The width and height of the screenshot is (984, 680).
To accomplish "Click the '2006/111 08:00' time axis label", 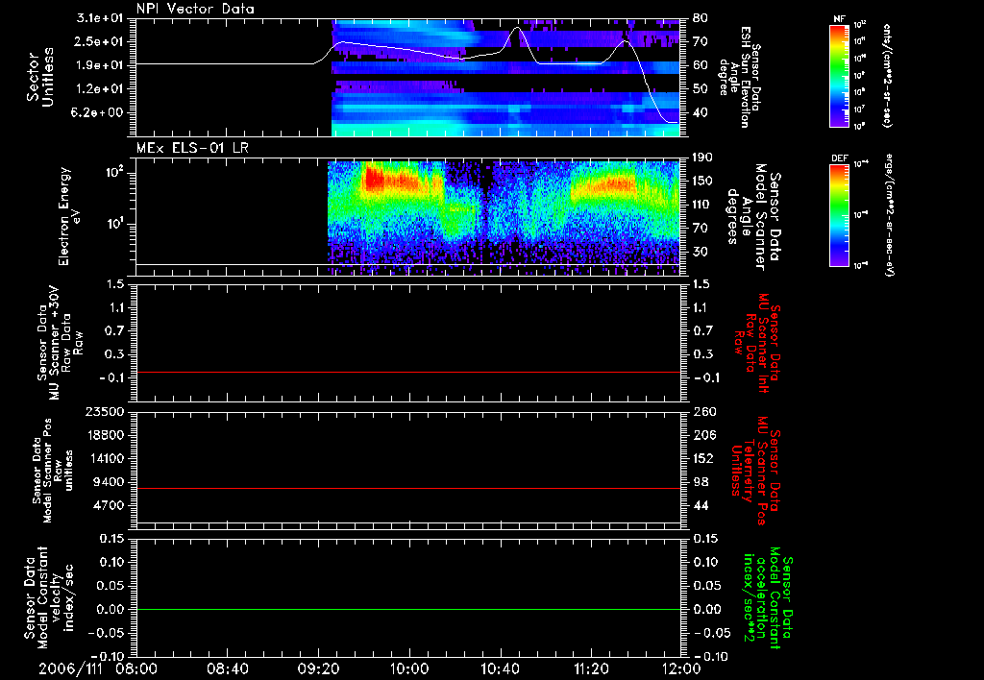I will pyautogui.click(x=99, y=668).
